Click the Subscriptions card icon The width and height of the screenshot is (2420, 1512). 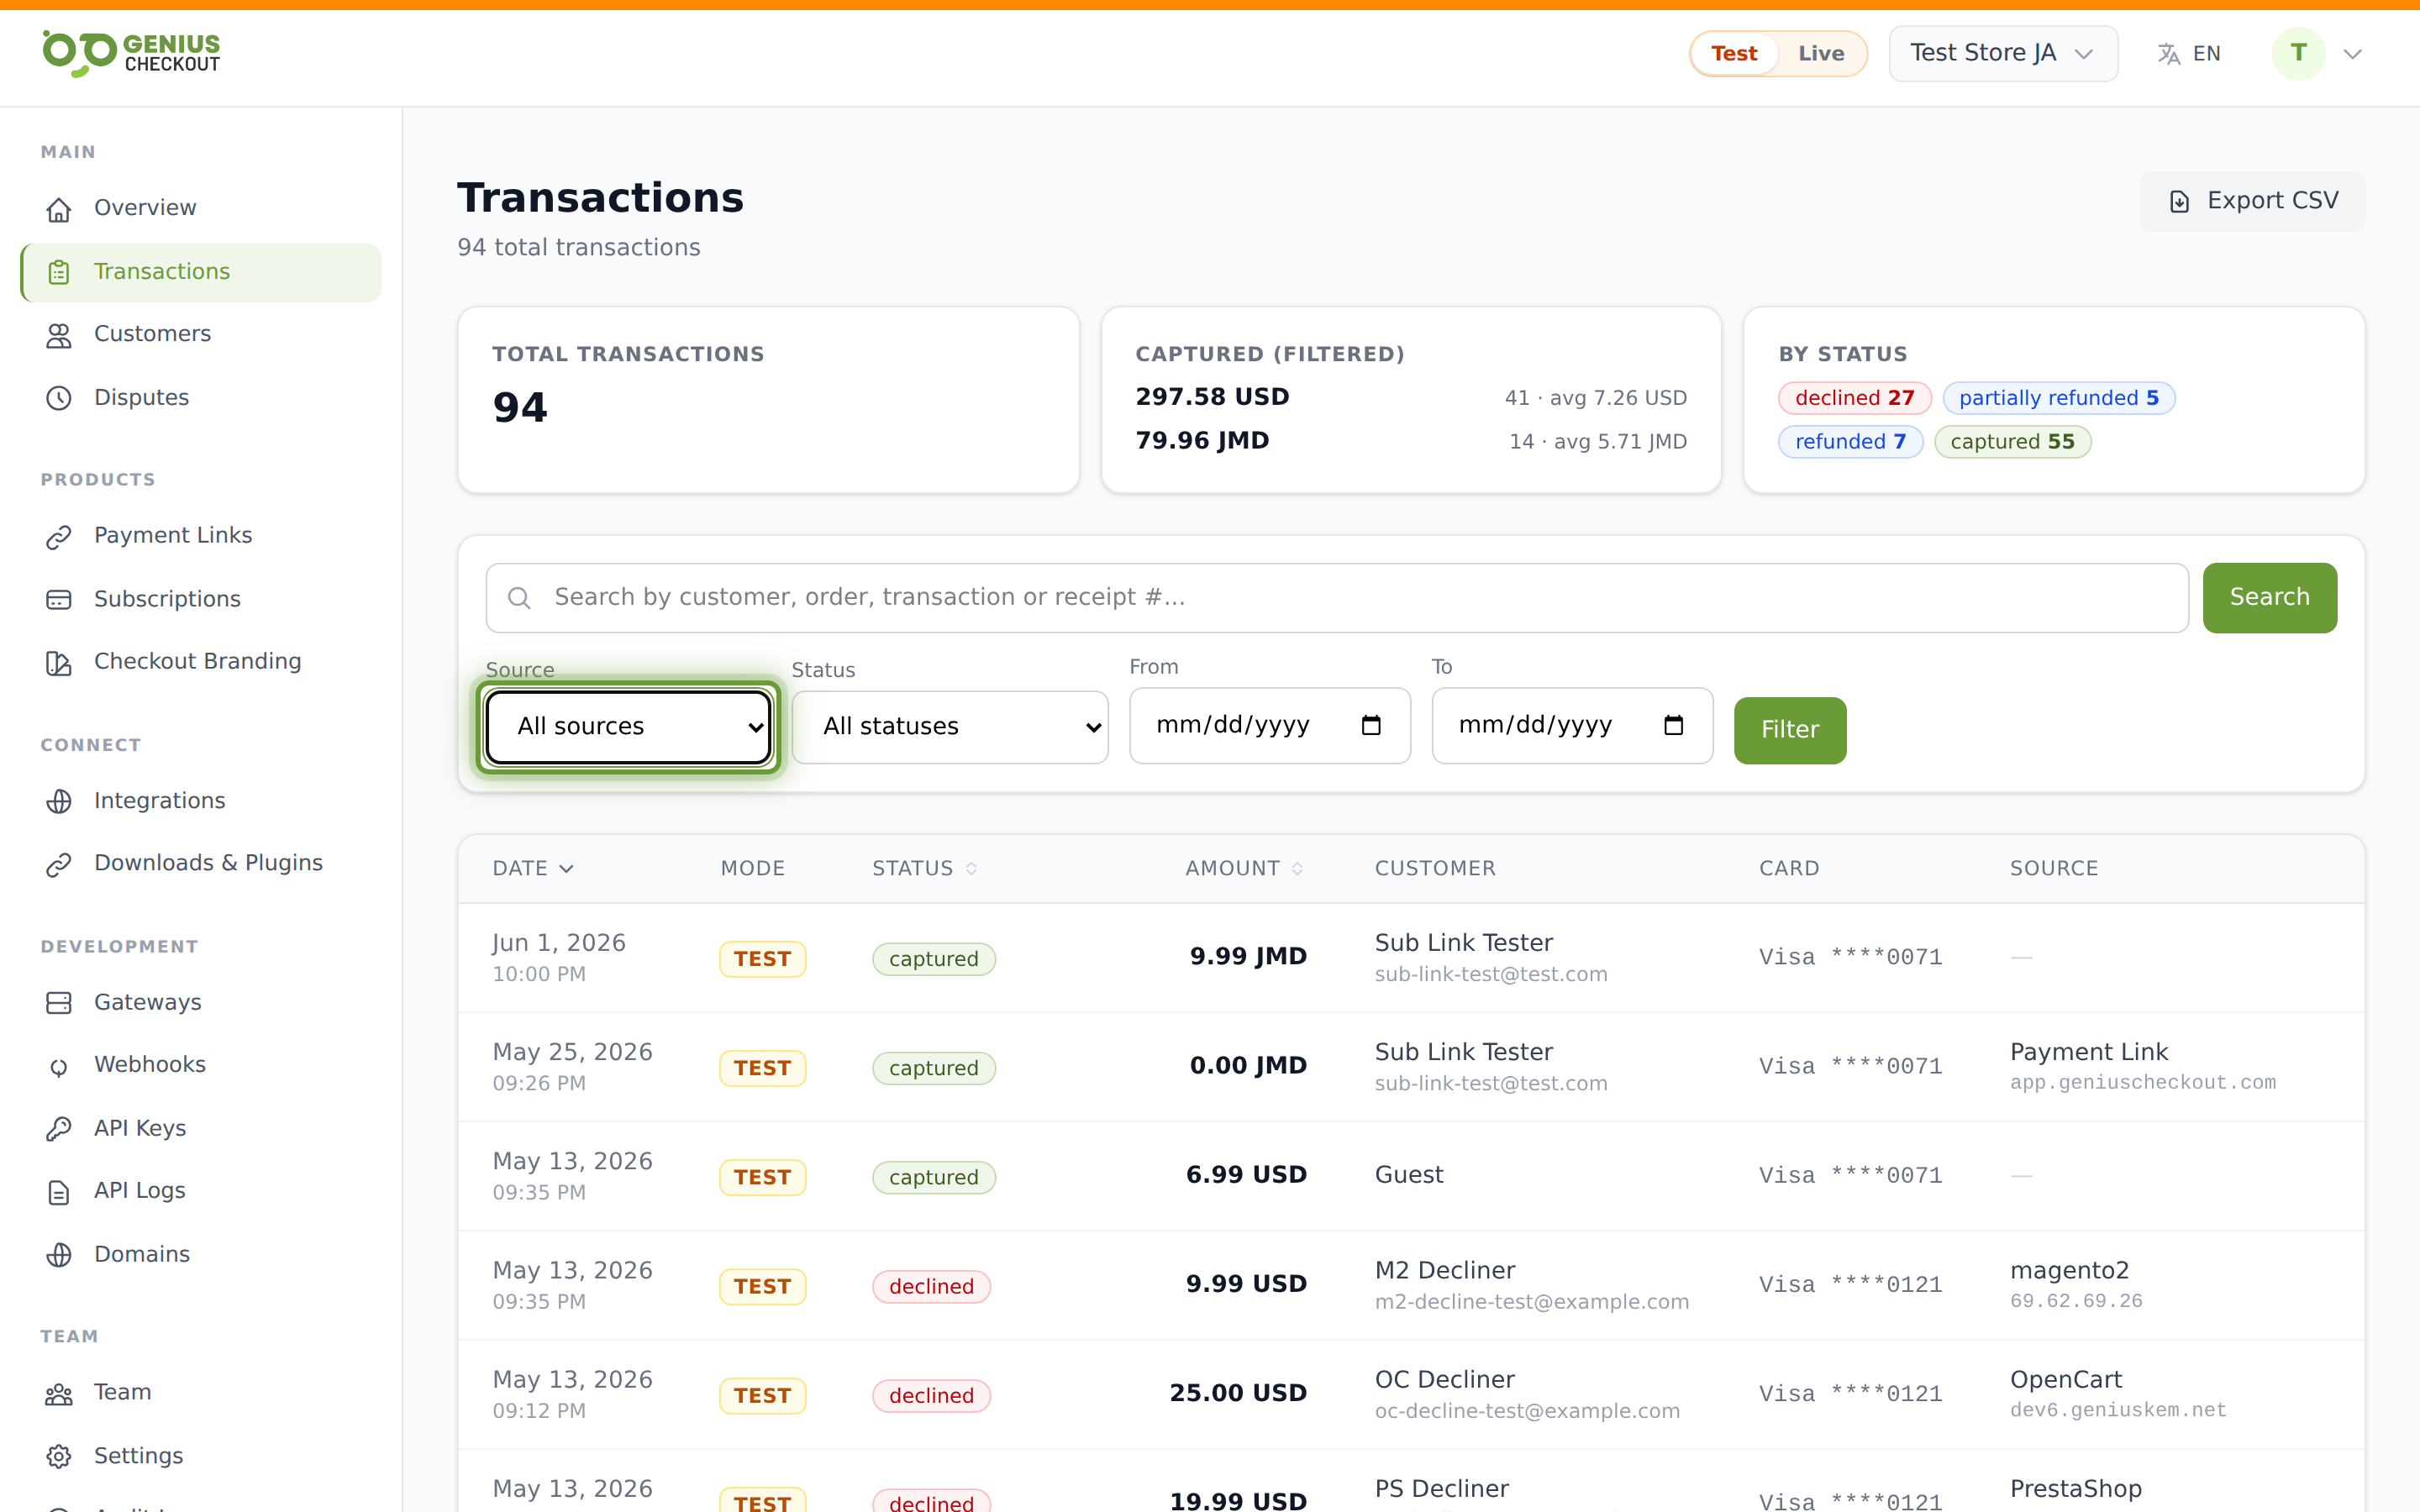pyautogui.click(x=59, y=600)
